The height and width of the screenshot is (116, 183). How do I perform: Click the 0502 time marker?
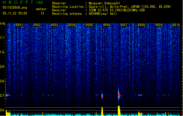click(37, 25)
